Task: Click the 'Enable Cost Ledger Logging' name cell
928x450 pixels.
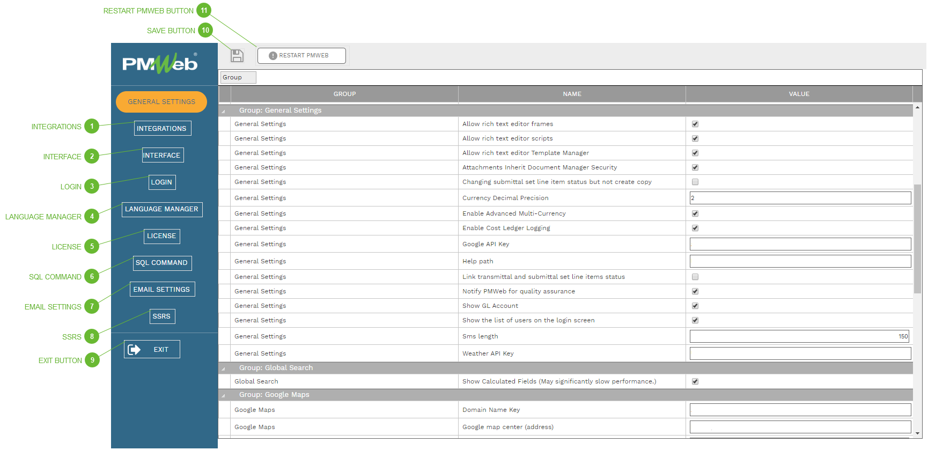Action: (x=572, y=228)
